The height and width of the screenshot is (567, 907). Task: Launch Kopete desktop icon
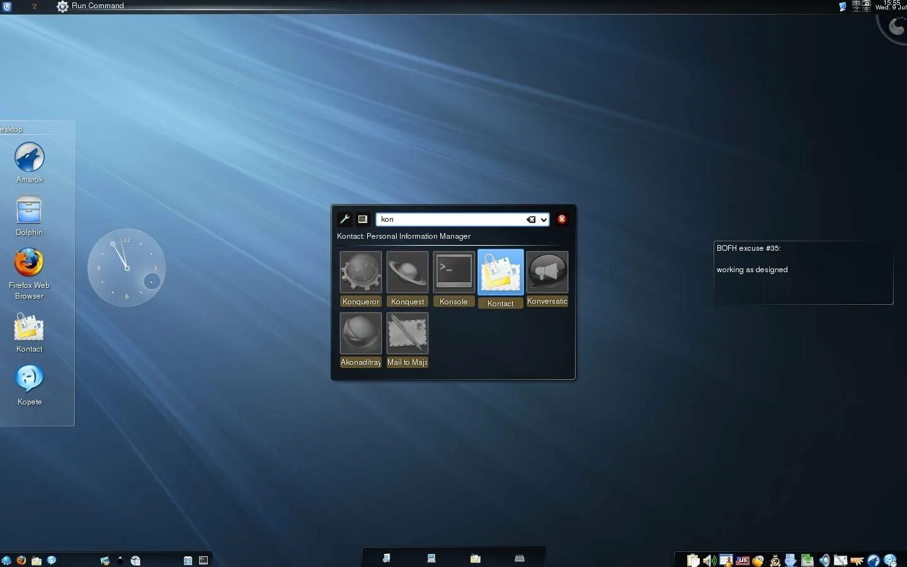coord(30,386)
